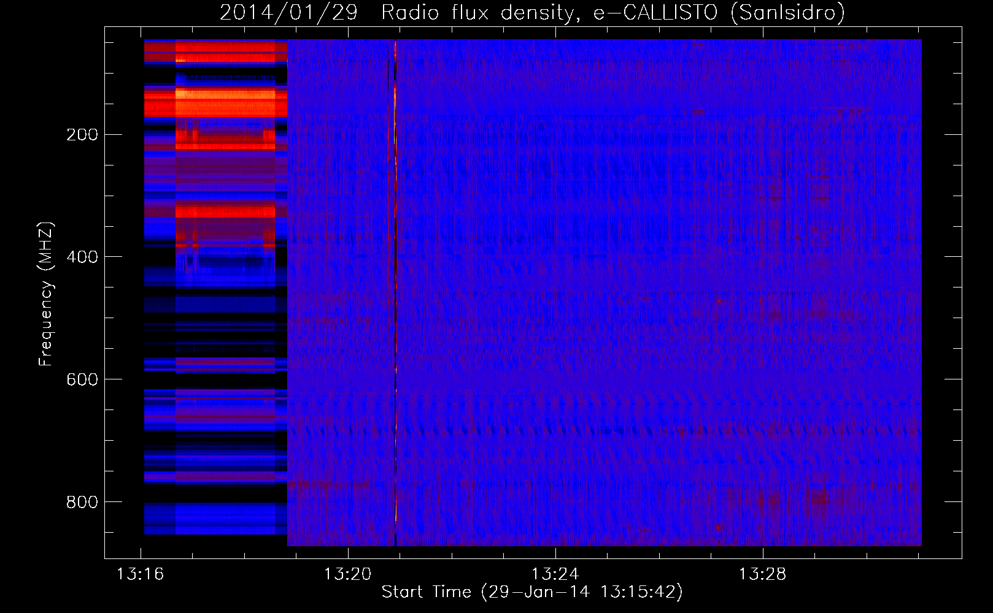Click the 13:28 time tick label
993x613 pixels.
762,574
